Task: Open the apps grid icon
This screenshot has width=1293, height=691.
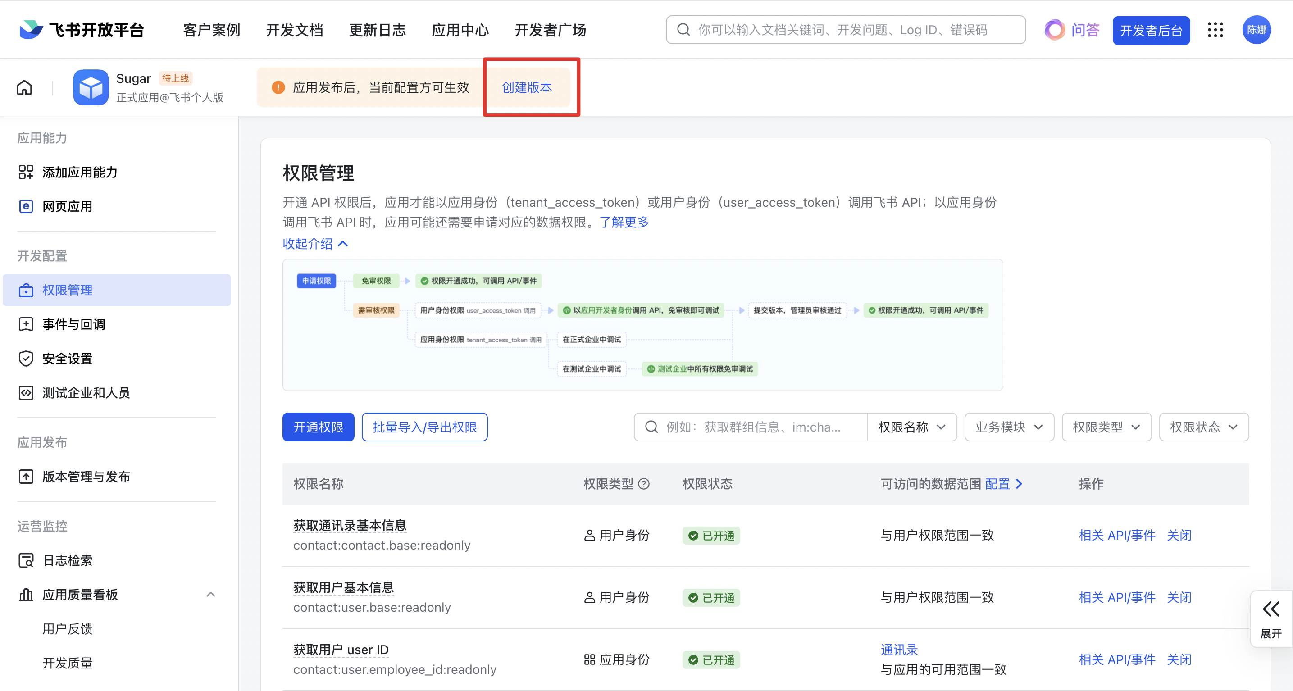Action: [x=1215, y=30]
